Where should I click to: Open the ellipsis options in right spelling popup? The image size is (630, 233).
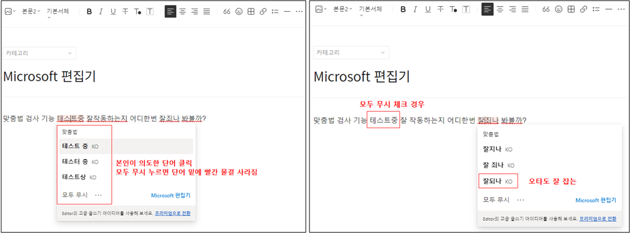coord(521,199)
